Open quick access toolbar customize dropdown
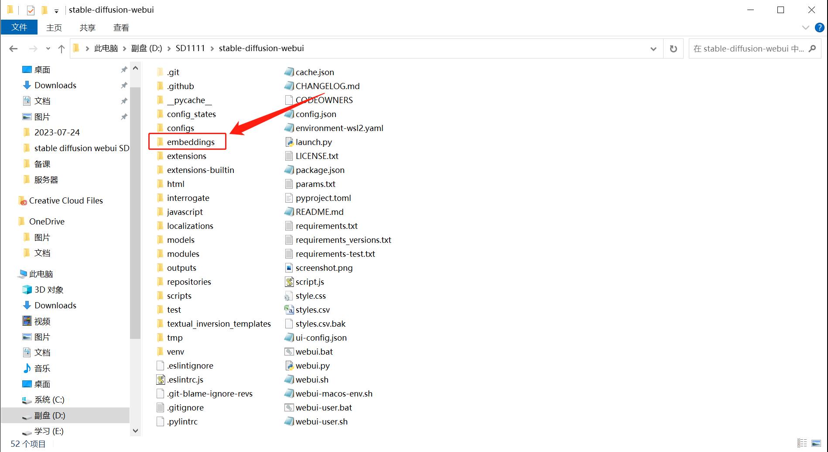Screen dimensions: 828x452 tap(56, 10)
